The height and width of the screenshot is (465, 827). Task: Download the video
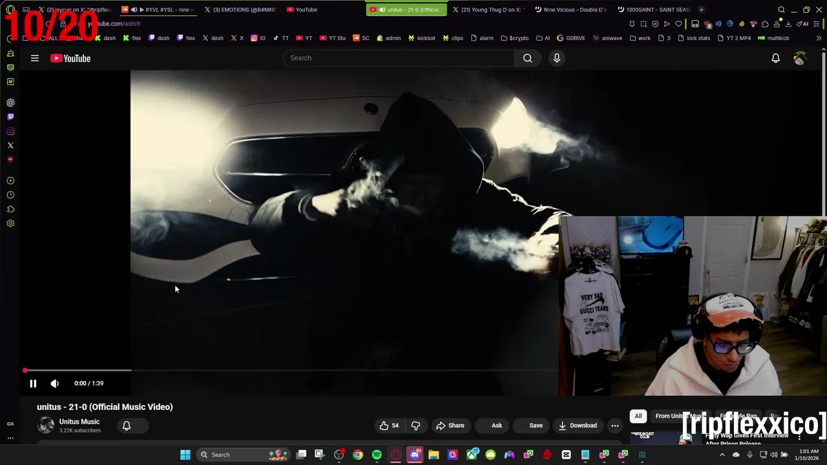[578, 426]
